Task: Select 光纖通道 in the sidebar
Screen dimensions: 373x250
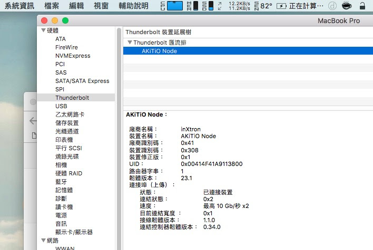Action: [x=67, y=131]
